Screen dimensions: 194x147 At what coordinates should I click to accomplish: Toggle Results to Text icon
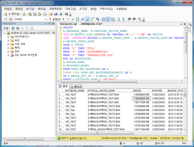tap(103, 19)
